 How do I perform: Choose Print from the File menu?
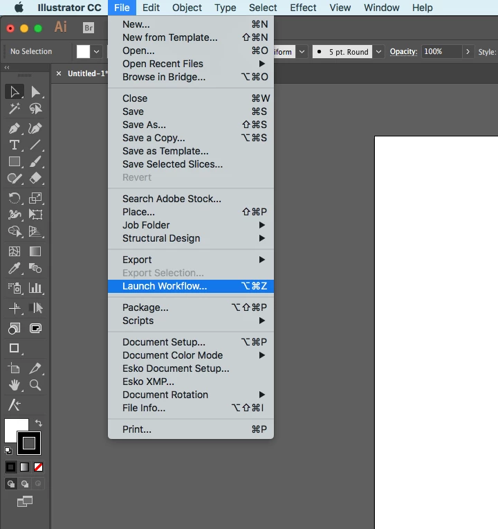tap(191, 429)
